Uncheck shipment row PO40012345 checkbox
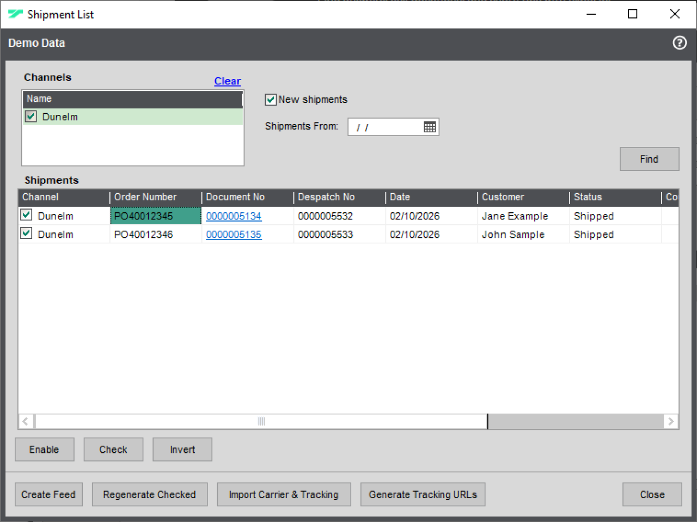697x522 pixels. click(x=26, y=215)
